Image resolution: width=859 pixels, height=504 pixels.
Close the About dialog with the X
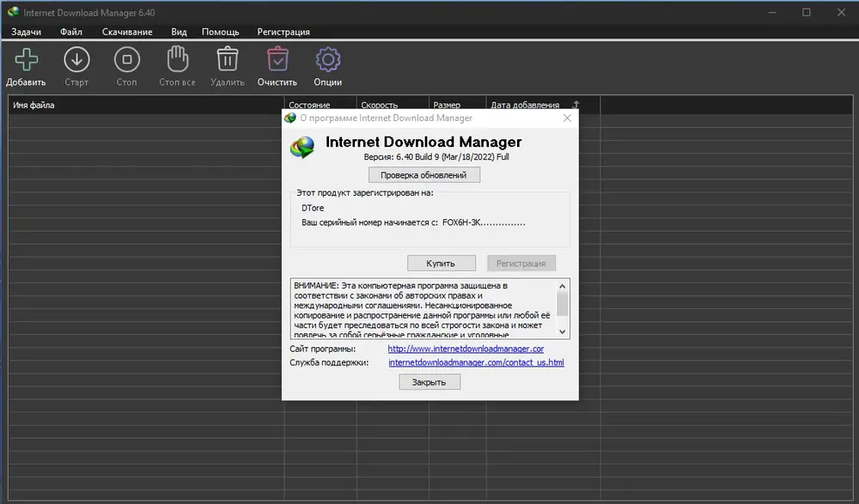[x=567, y=118]
